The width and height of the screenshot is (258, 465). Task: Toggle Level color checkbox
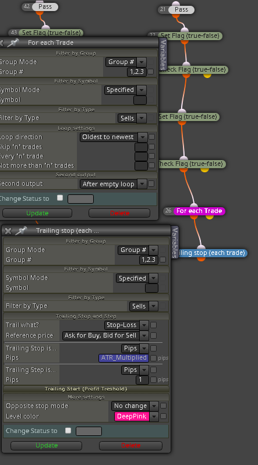(x=163, y=416)
